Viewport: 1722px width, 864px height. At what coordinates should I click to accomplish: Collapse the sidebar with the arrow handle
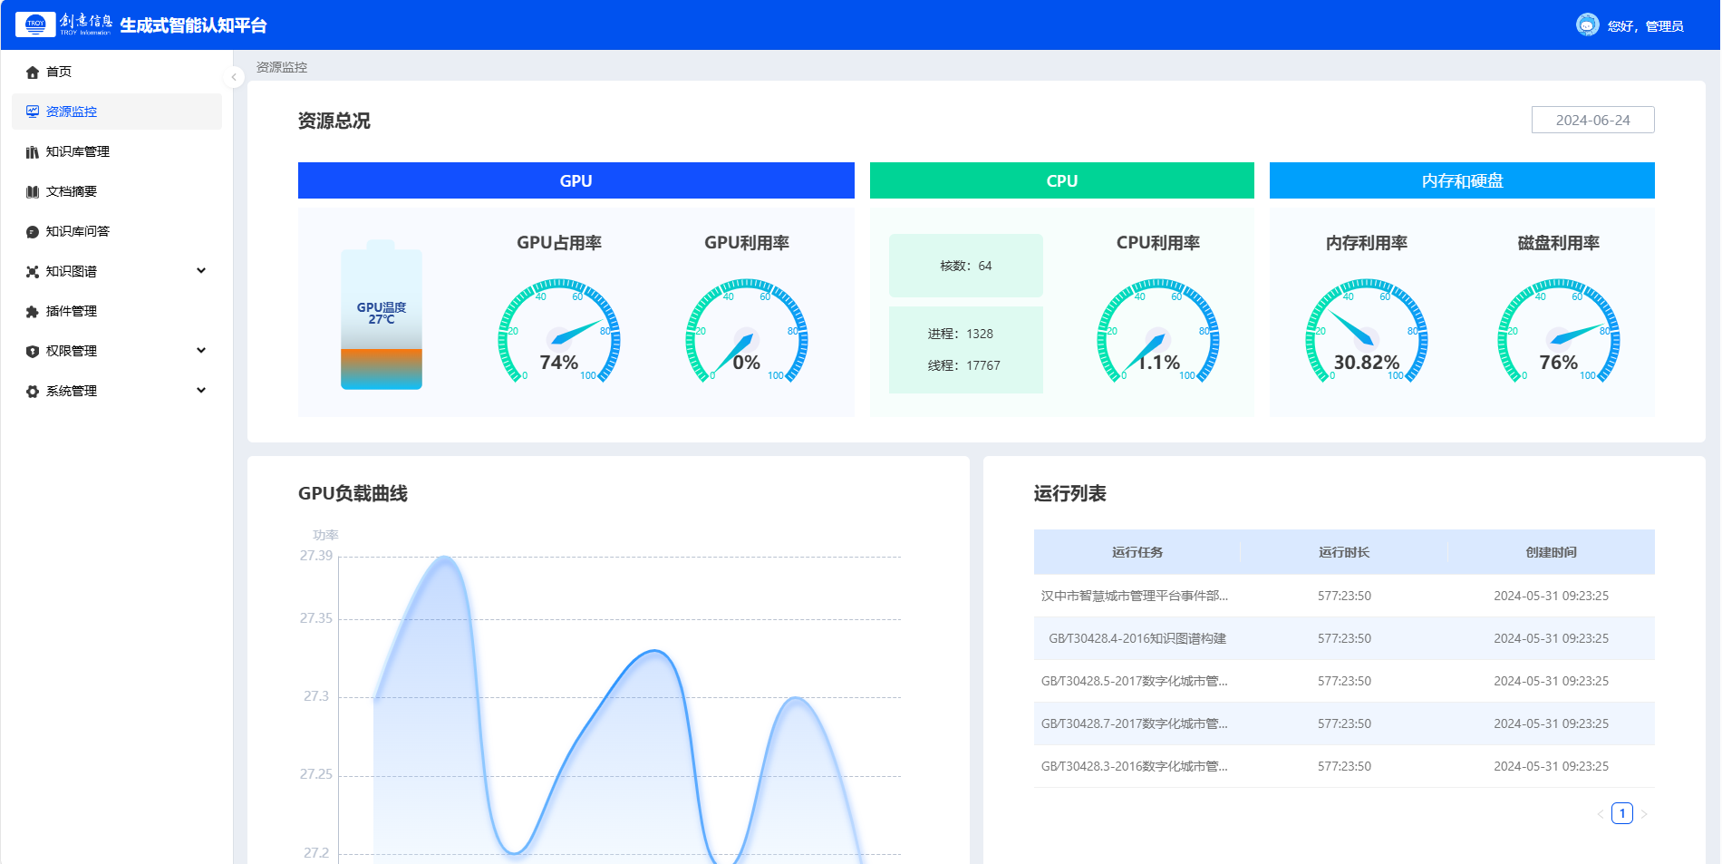point(234,77)
